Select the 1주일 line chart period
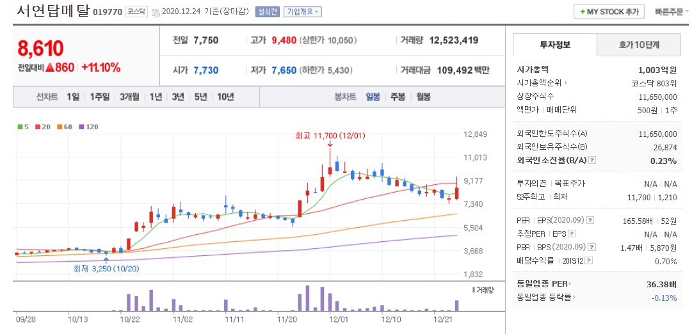 click(99, 97)
